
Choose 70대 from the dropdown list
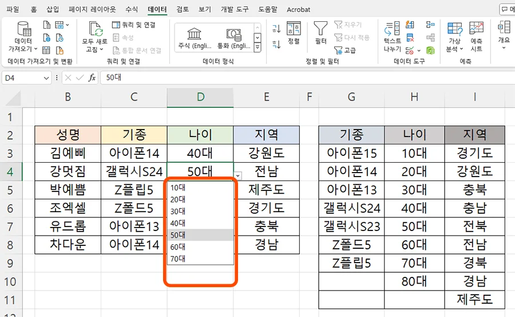click(x=200, y=259)
